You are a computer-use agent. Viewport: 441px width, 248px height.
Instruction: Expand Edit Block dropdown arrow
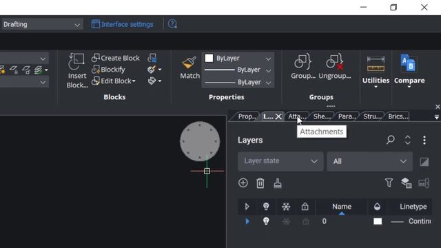(134, 81)
